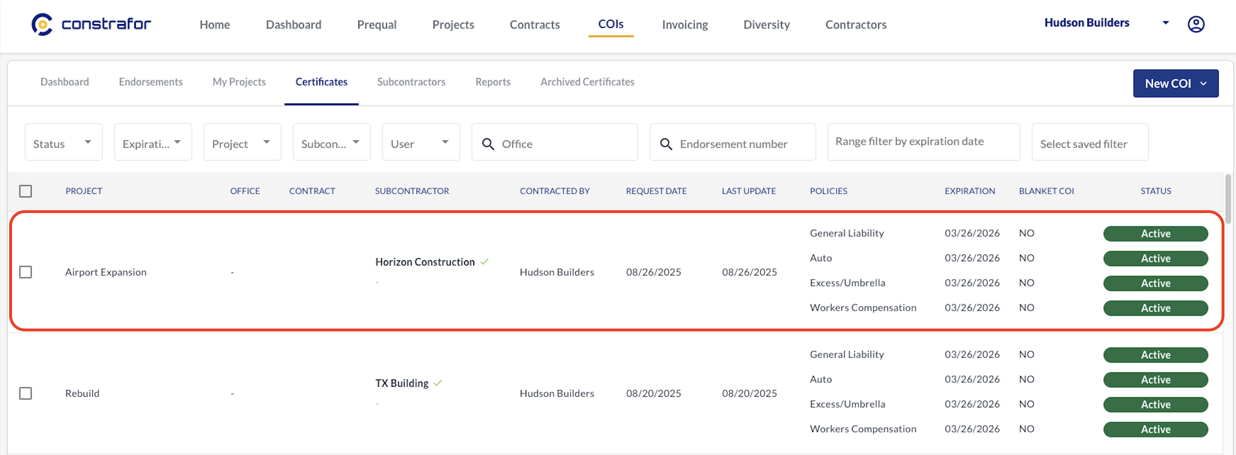
Task: Open the Status filter dropdown
Action: click(63, 142)
